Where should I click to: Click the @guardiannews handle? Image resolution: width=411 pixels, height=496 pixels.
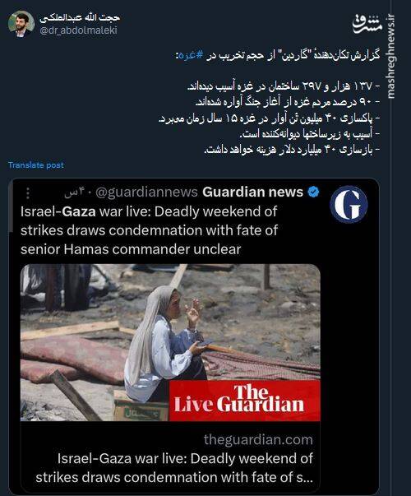pos(146,192)
